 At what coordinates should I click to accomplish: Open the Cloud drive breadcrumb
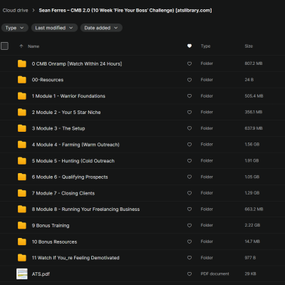[15, 11]
